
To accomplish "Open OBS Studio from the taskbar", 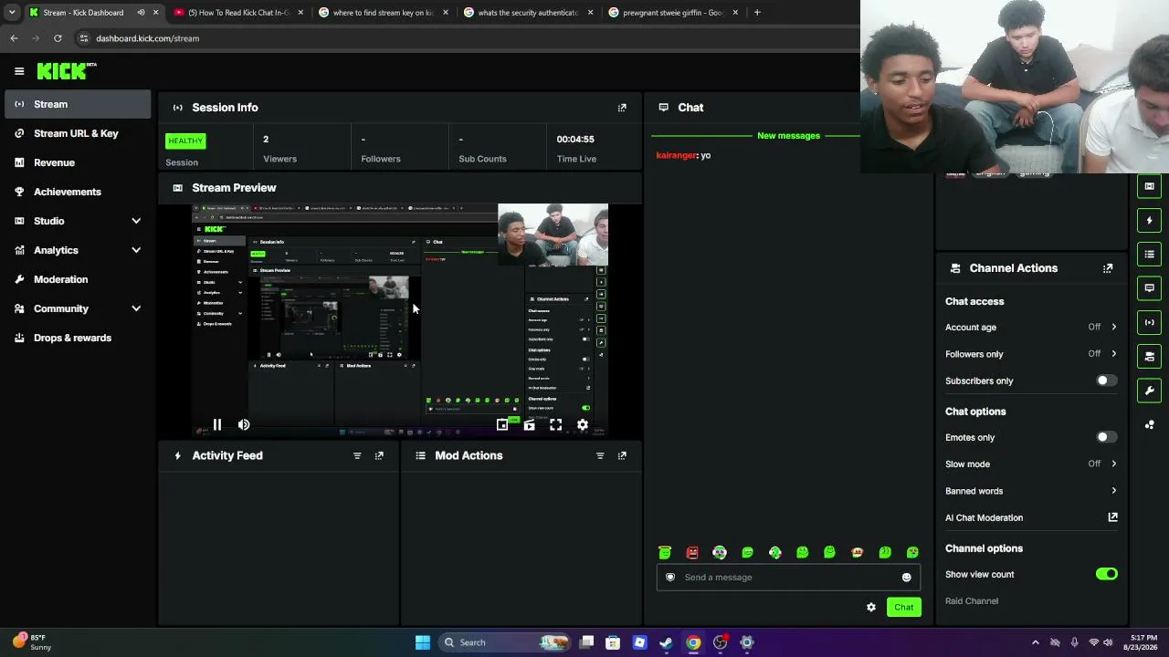I will (x=721, y=642).
